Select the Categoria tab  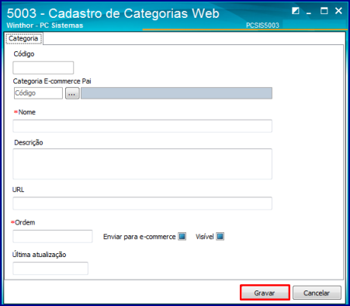23,39
